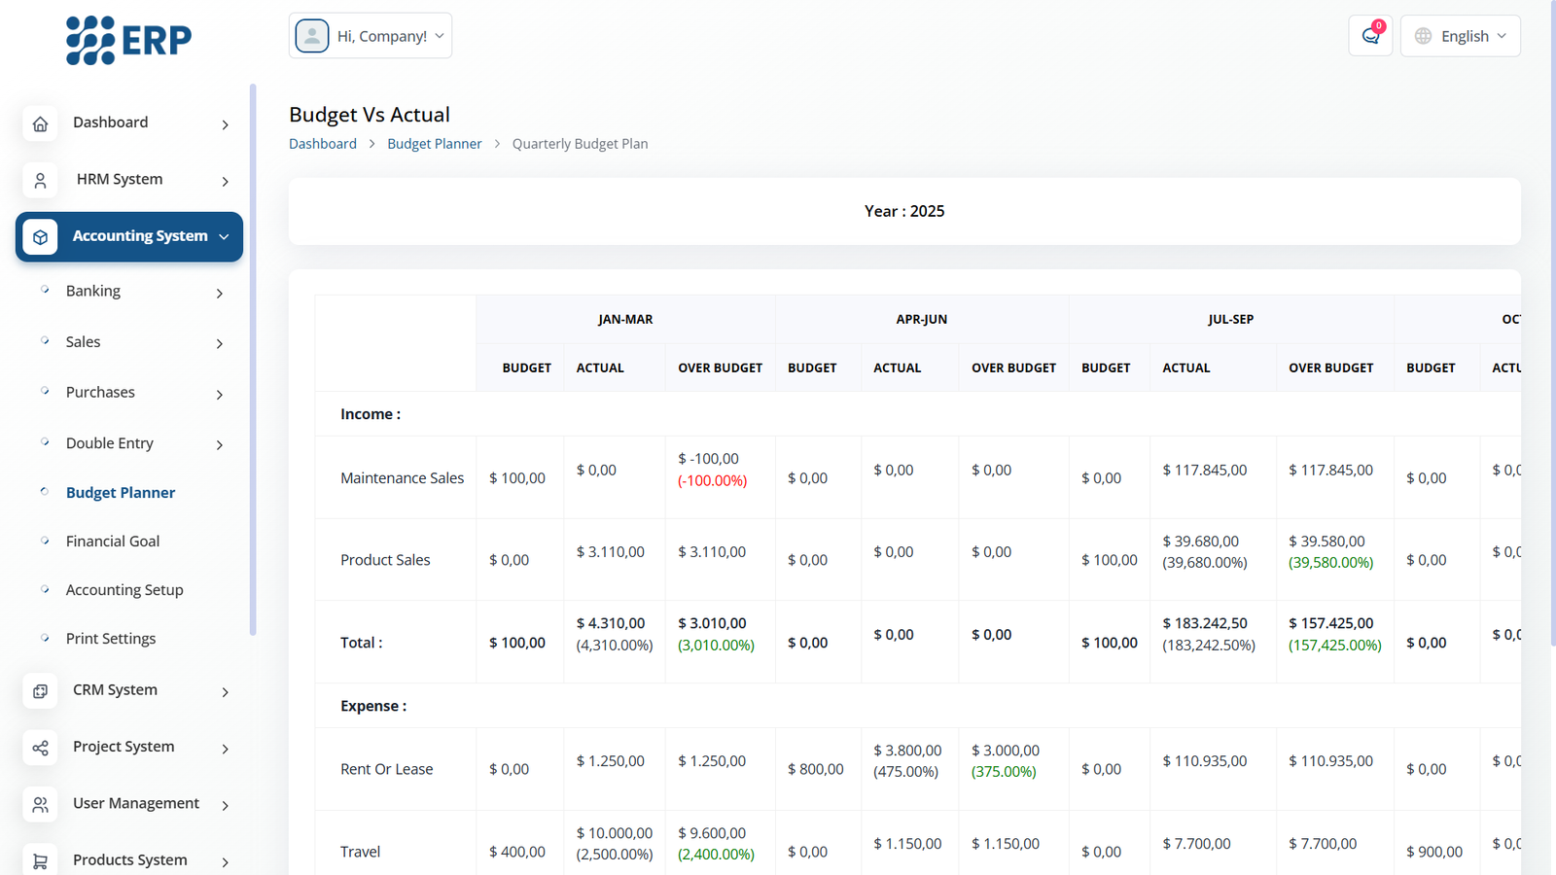Go to Dashboard breadcrumb link
The width and height of the screenshot is (1556, 875).
pyautogui.click(x=323, y=144)
